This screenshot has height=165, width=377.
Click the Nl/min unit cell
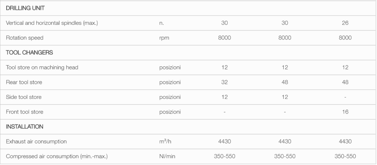167,156
